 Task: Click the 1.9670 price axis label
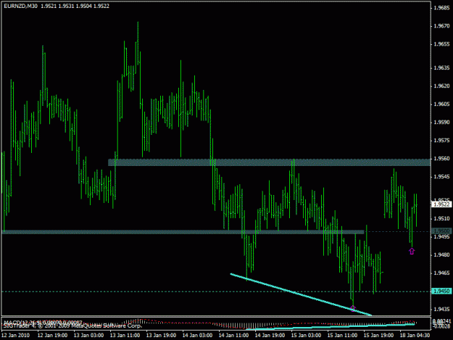(x=441, y=26)
